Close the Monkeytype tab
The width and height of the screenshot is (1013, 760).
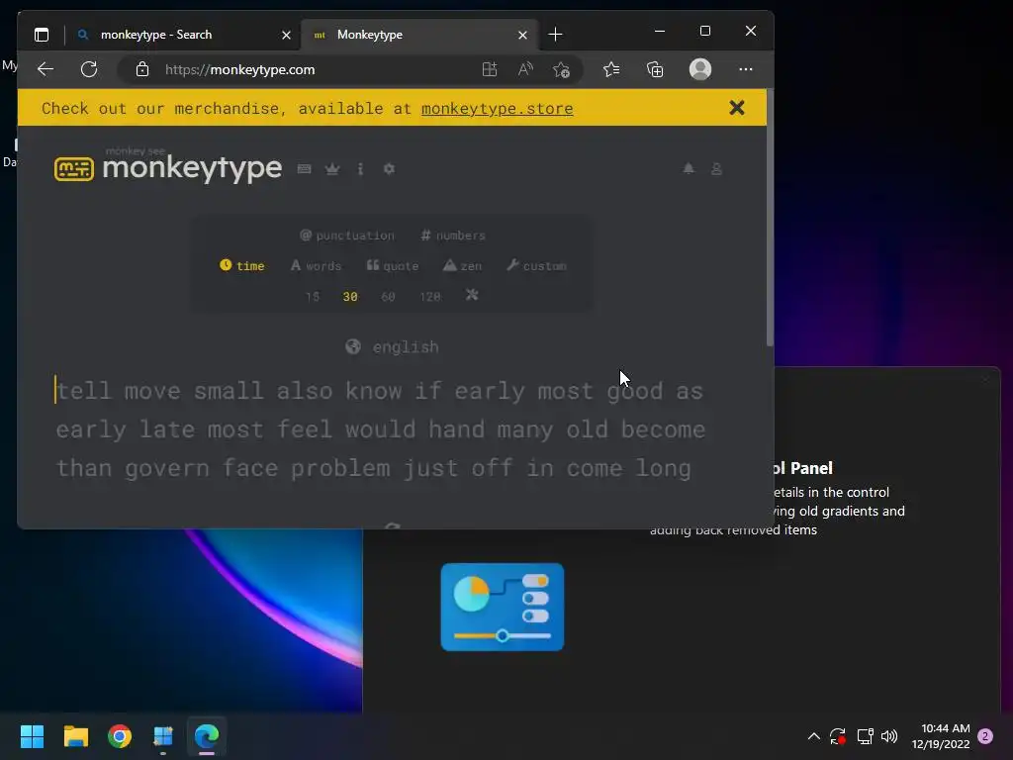(522, 35)
